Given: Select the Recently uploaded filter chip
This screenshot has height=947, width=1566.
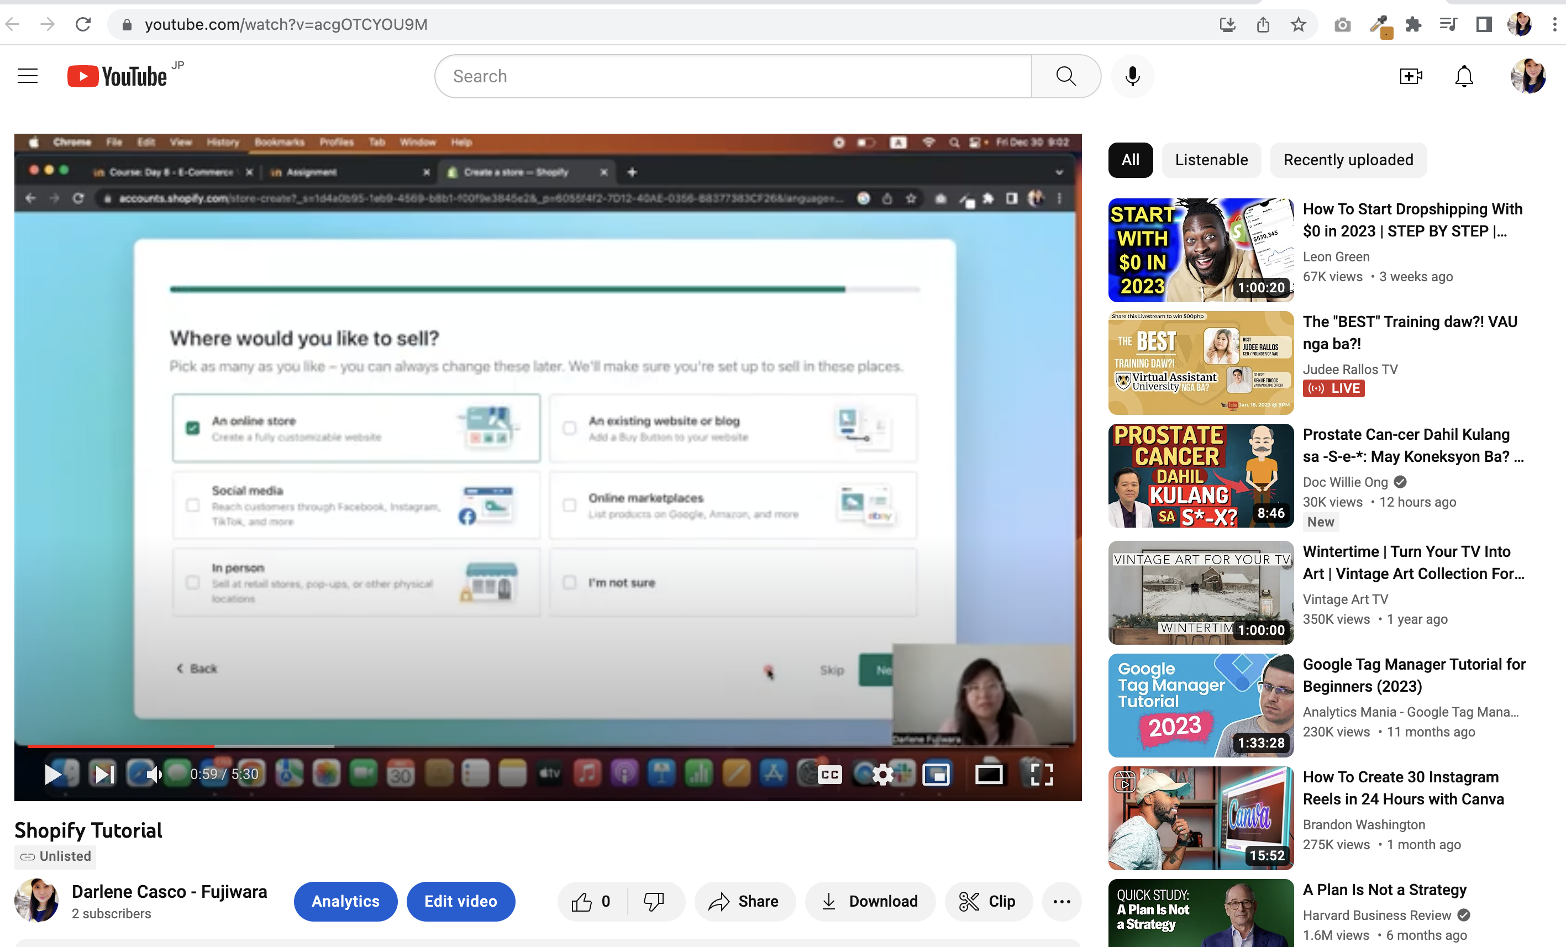Looking at the screenshot, I should click(x=1348, y=160).
